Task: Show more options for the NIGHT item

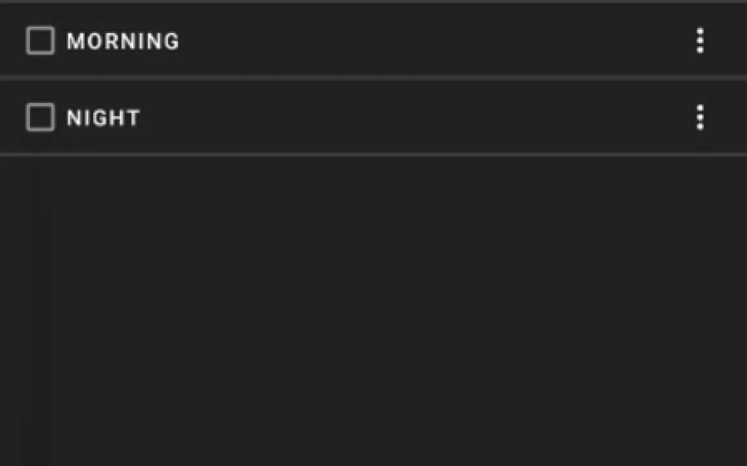Action: (699, 118)
